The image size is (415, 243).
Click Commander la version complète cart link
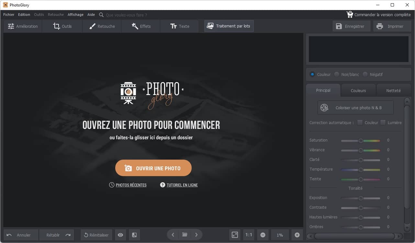(378, 15)
